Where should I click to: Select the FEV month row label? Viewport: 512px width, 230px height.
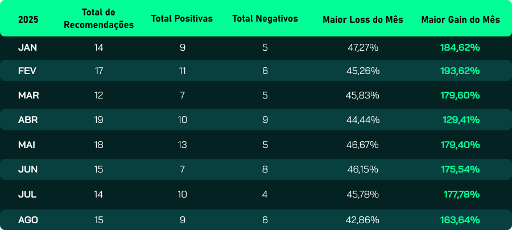click(28, 71)
